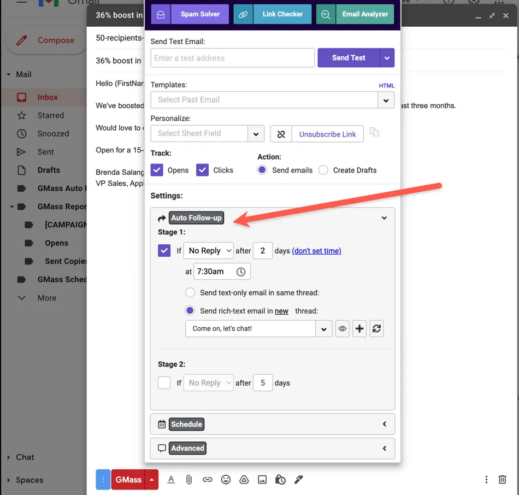
Task: Click the Google Drive insert icon
Action: pyautogui.click(x=244, y=480)
